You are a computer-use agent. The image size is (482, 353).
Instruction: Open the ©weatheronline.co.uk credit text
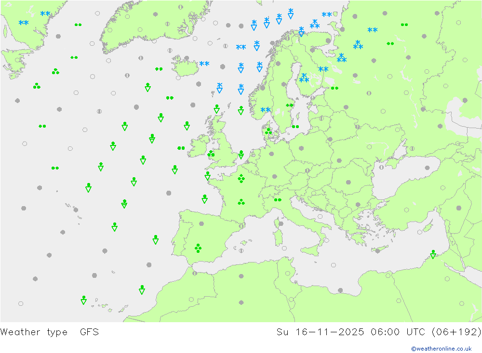[x=442, y=349]
